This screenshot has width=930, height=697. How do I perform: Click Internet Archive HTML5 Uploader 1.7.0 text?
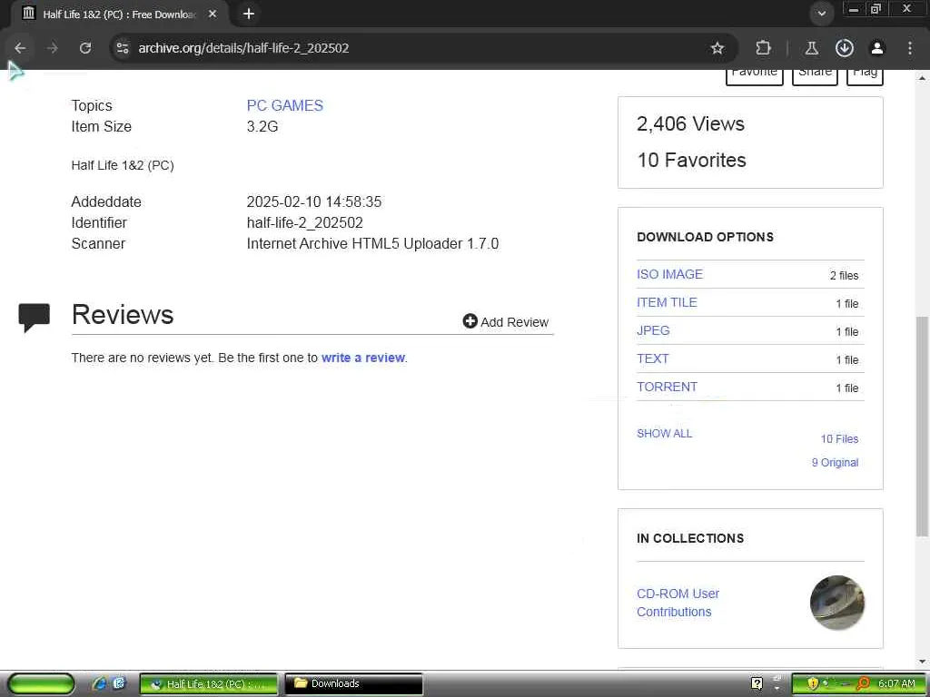(x=372, y=243)
